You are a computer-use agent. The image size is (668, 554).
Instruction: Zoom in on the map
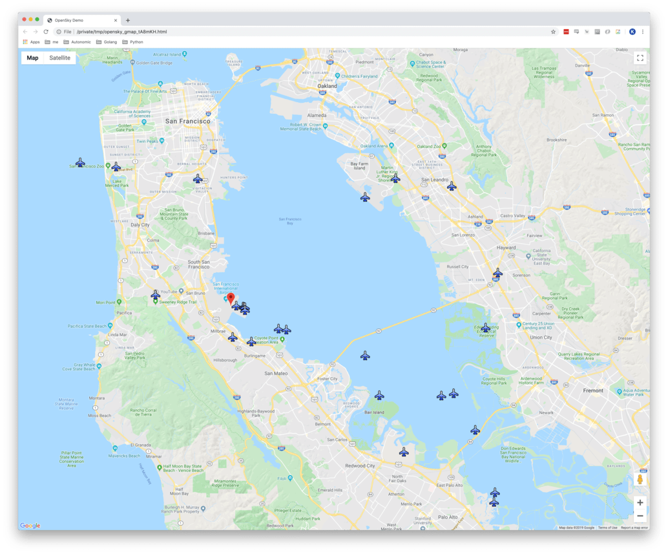point(640,502)
